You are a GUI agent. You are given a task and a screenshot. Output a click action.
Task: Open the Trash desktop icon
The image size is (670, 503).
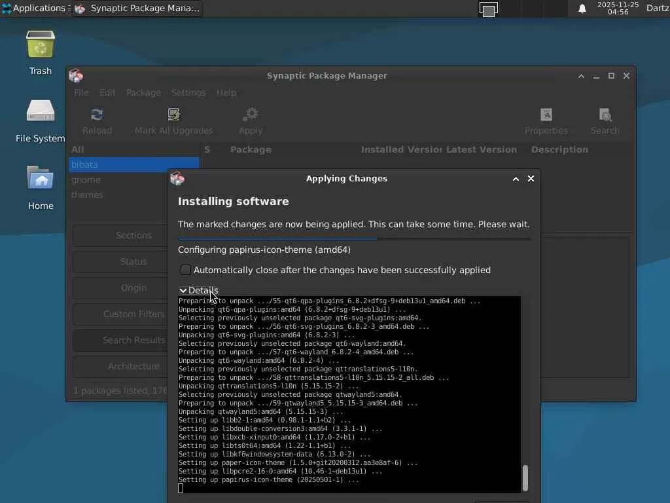[41, 44]
